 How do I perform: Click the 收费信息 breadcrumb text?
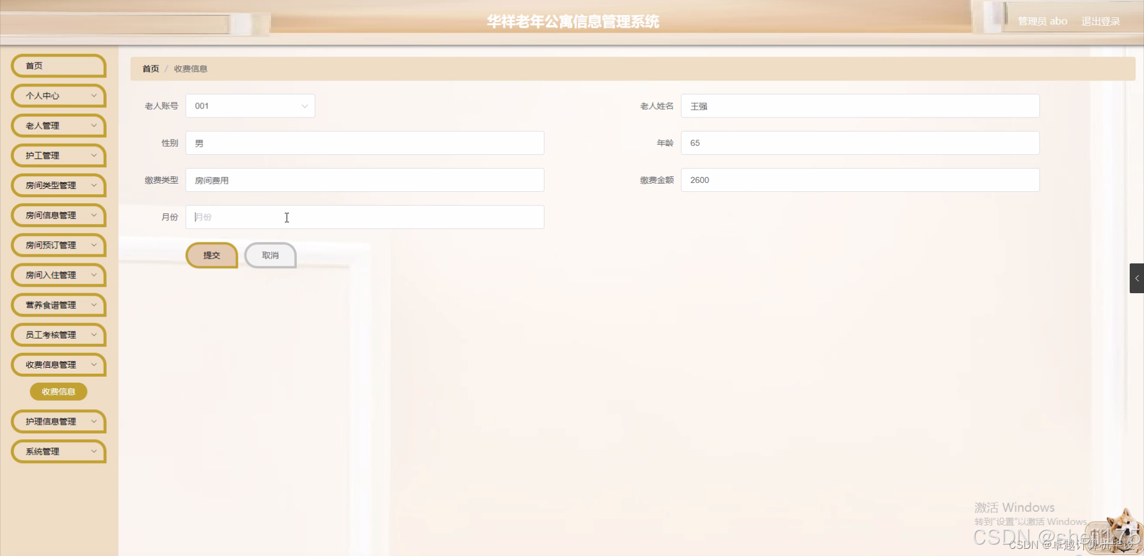click(x=191, y=69)
